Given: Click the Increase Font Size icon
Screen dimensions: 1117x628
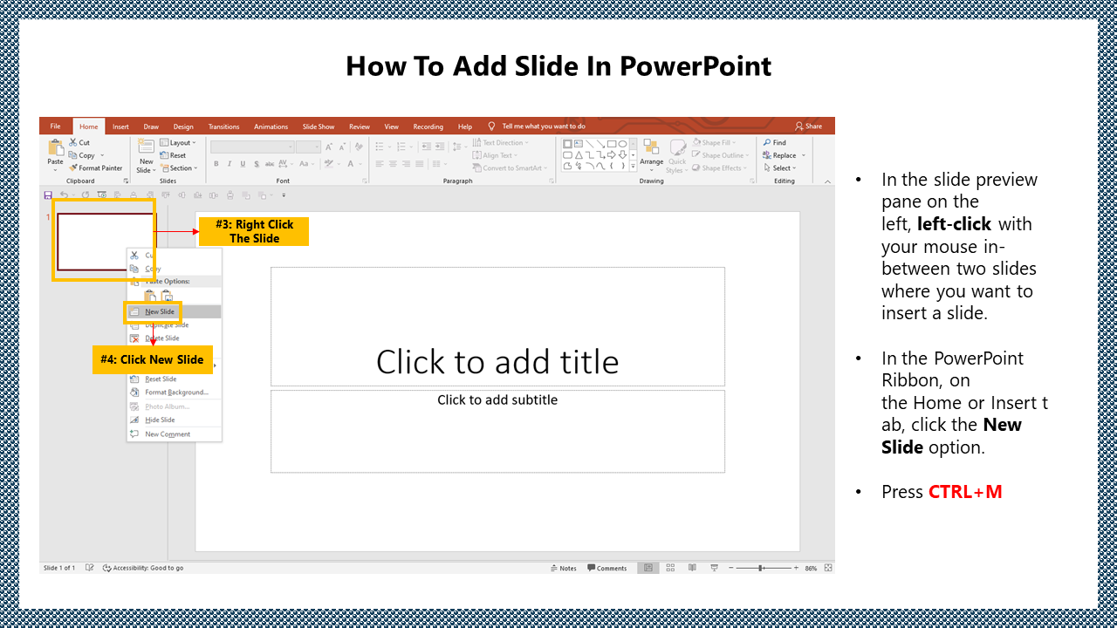Looking at the screenshot, I should pyautogui.click(x=330, y=147).
